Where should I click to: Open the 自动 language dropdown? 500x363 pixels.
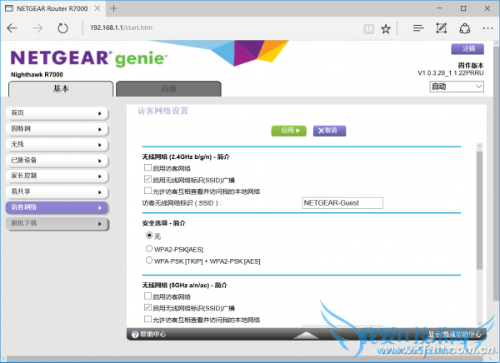coord(457,87)
